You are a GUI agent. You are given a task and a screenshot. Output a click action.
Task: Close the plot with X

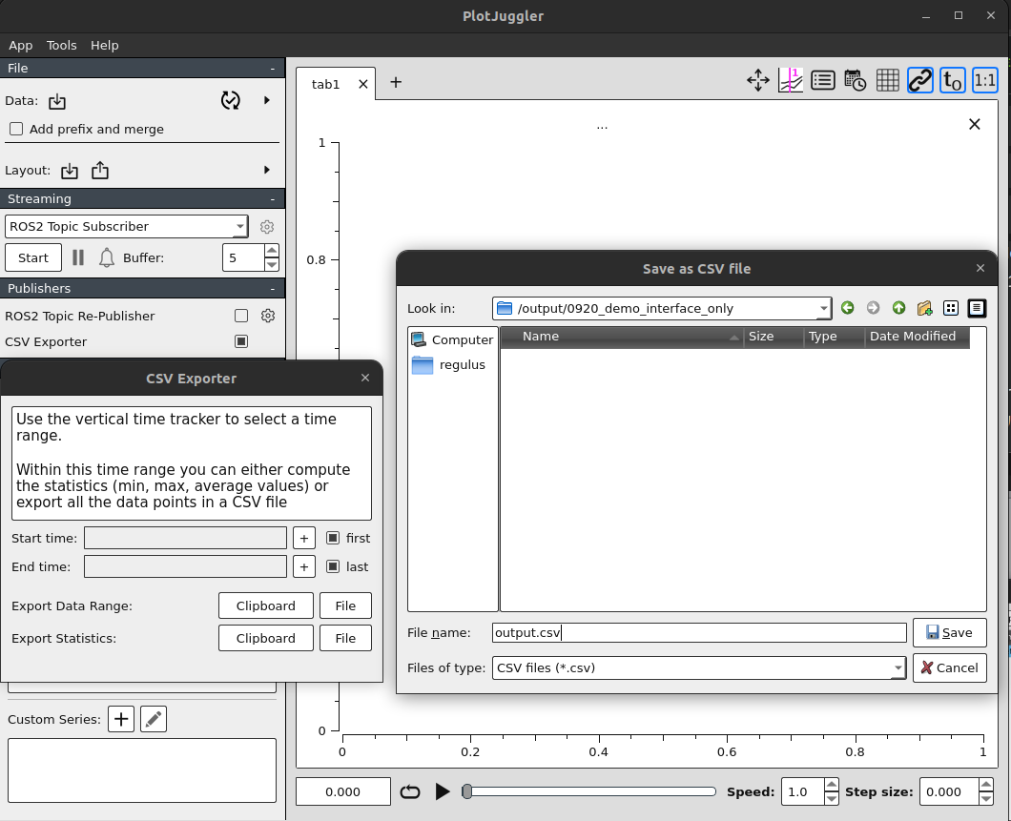(974, 124)
